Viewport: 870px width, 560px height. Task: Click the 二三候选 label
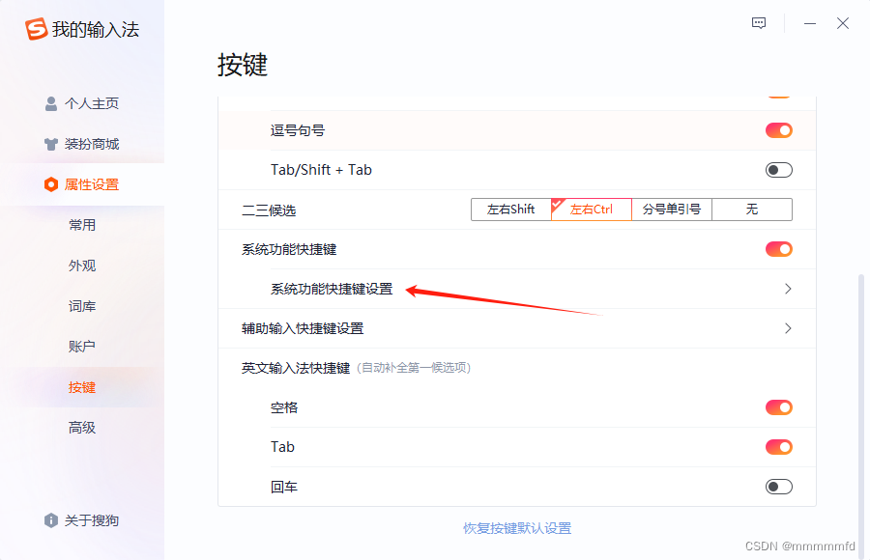tap(269, 210)
